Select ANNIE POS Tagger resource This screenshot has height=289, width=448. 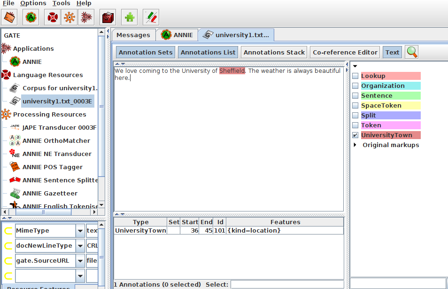pyautogui.click(x=52, y=167)
